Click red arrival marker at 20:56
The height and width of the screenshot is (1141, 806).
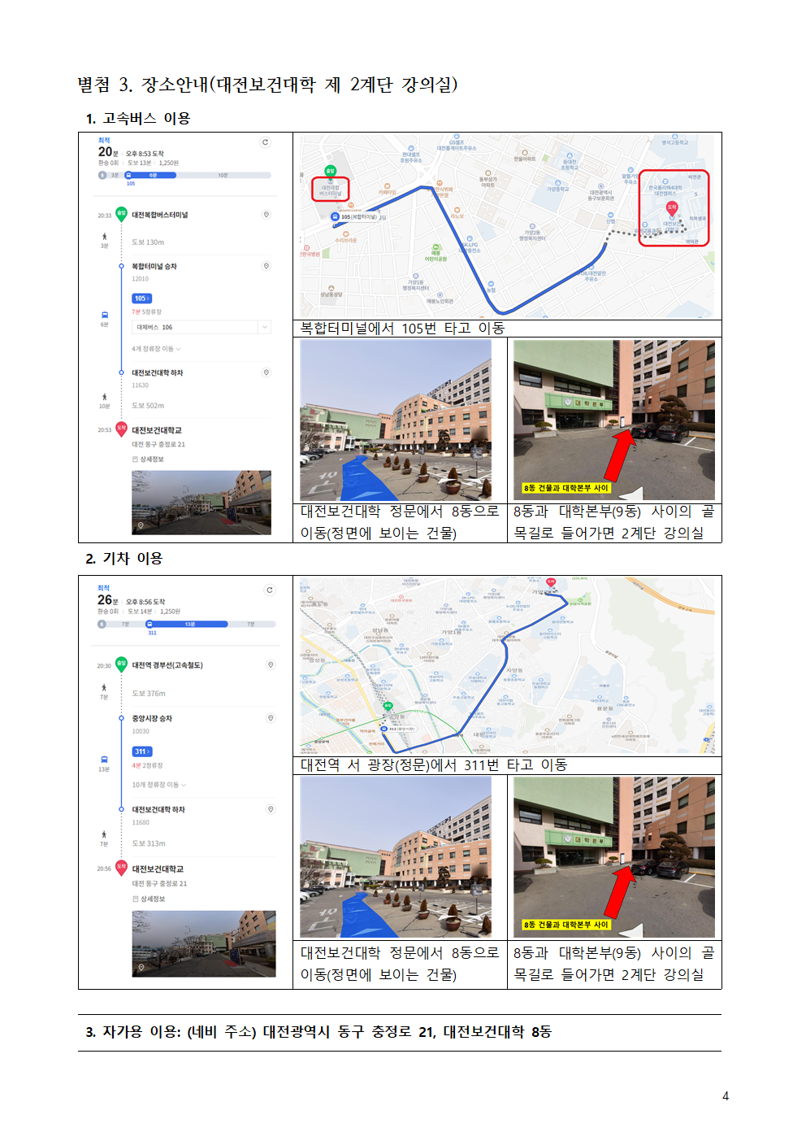click(x=121, y=867)
